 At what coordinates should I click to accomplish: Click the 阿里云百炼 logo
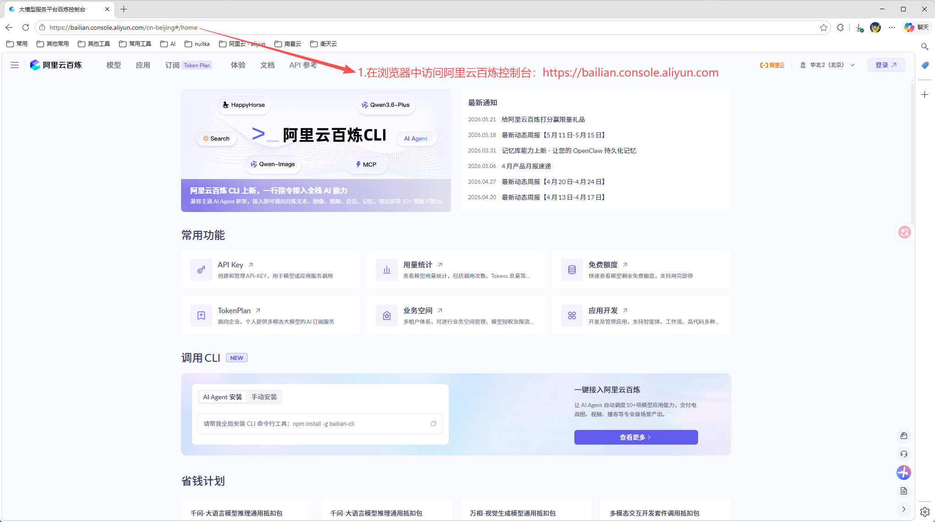click(x=56, y=65)
